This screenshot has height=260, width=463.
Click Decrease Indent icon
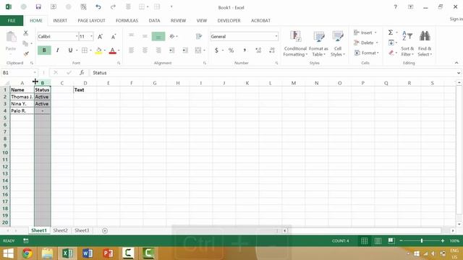(x=172, y=51)
